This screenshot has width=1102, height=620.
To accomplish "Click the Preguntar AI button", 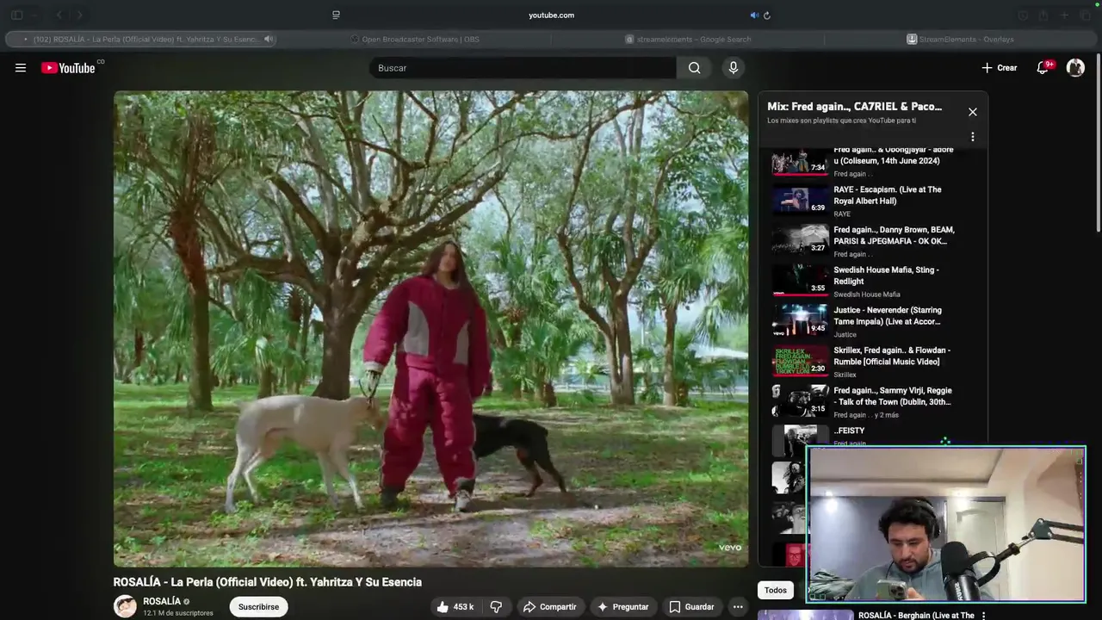I will tap(622, 607).
